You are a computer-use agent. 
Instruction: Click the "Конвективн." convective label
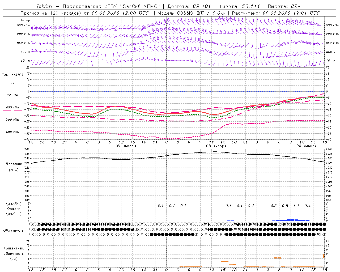pyautogui.click(x=14, y=248)
